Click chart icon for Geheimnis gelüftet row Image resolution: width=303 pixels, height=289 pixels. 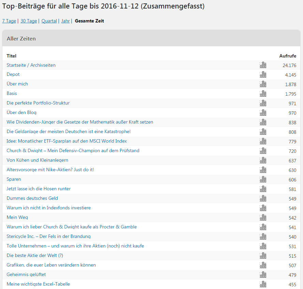point(262,275)
